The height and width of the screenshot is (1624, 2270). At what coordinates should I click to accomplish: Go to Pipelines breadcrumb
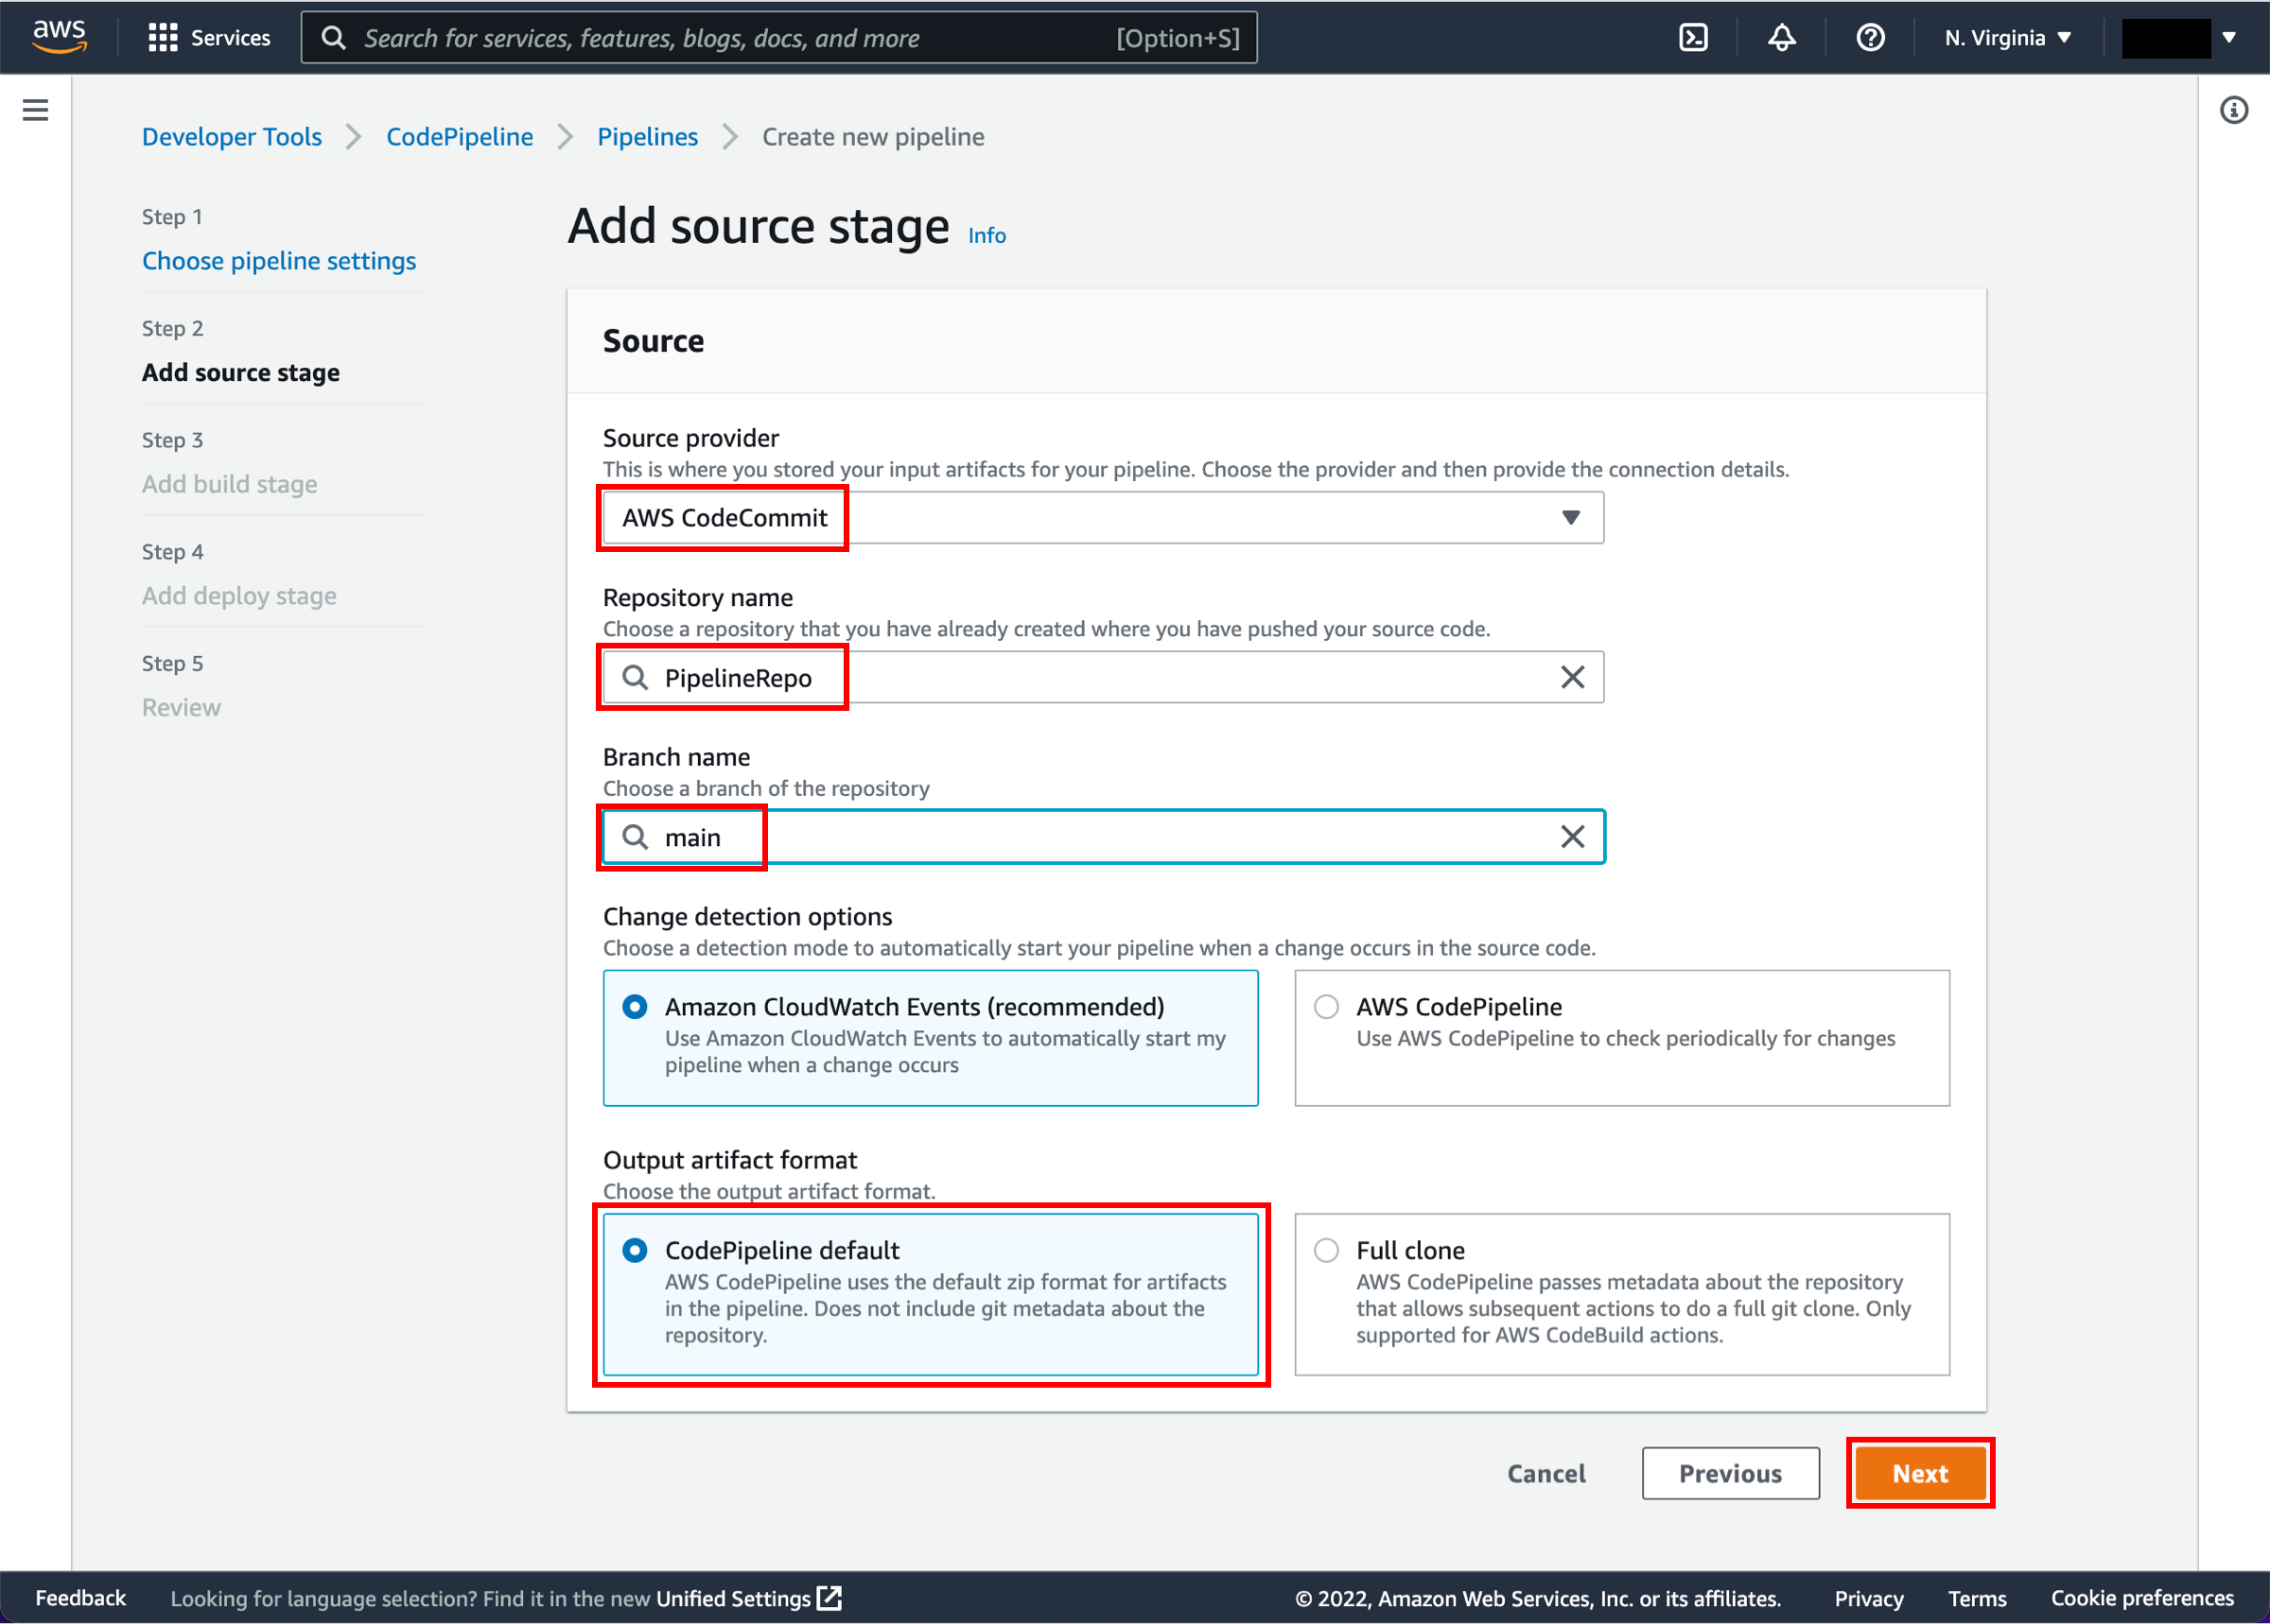click(647, 137)
